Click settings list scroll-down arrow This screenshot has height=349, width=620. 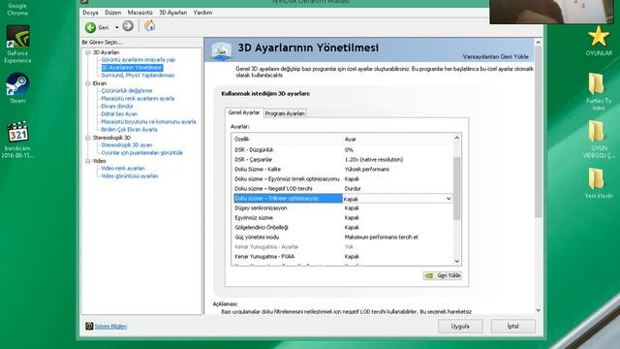coord(456,261)
